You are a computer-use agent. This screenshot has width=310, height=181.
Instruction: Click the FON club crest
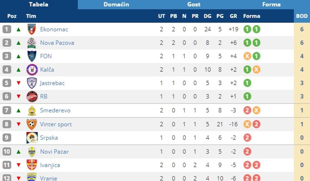[32, 56]
